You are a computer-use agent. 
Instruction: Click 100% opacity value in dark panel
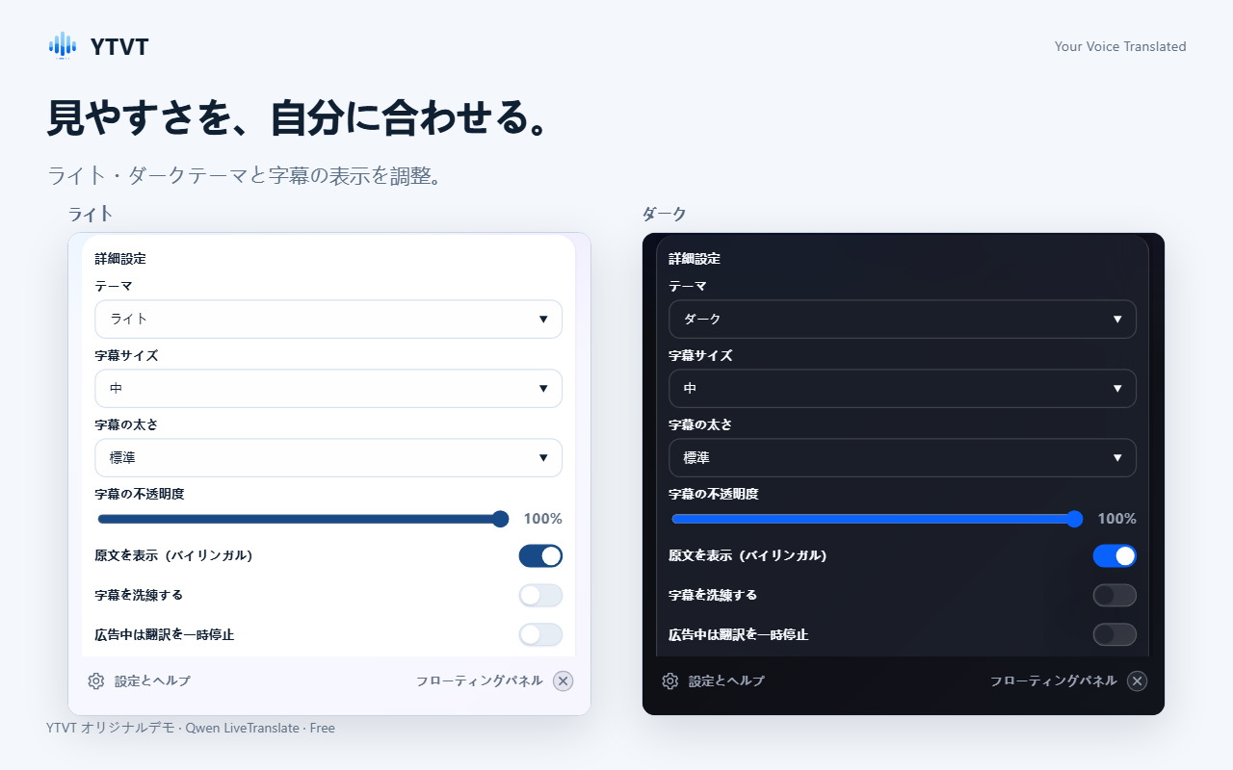(1117, 519)
